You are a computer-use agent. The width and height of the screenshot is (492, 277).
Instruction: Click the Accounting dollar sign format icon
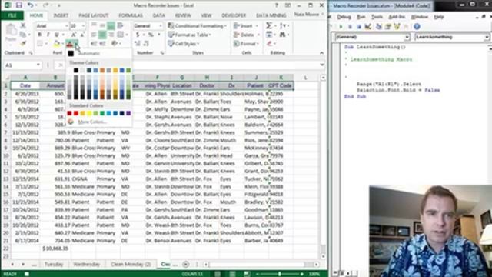tap(138, 35)
